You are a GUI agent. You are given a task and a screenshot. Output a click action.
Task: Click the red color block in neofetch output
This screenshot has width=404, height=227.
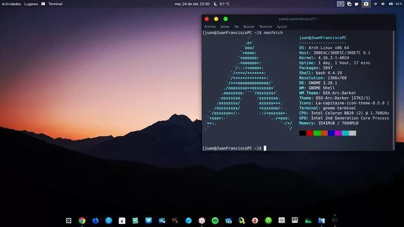point(310,133)
